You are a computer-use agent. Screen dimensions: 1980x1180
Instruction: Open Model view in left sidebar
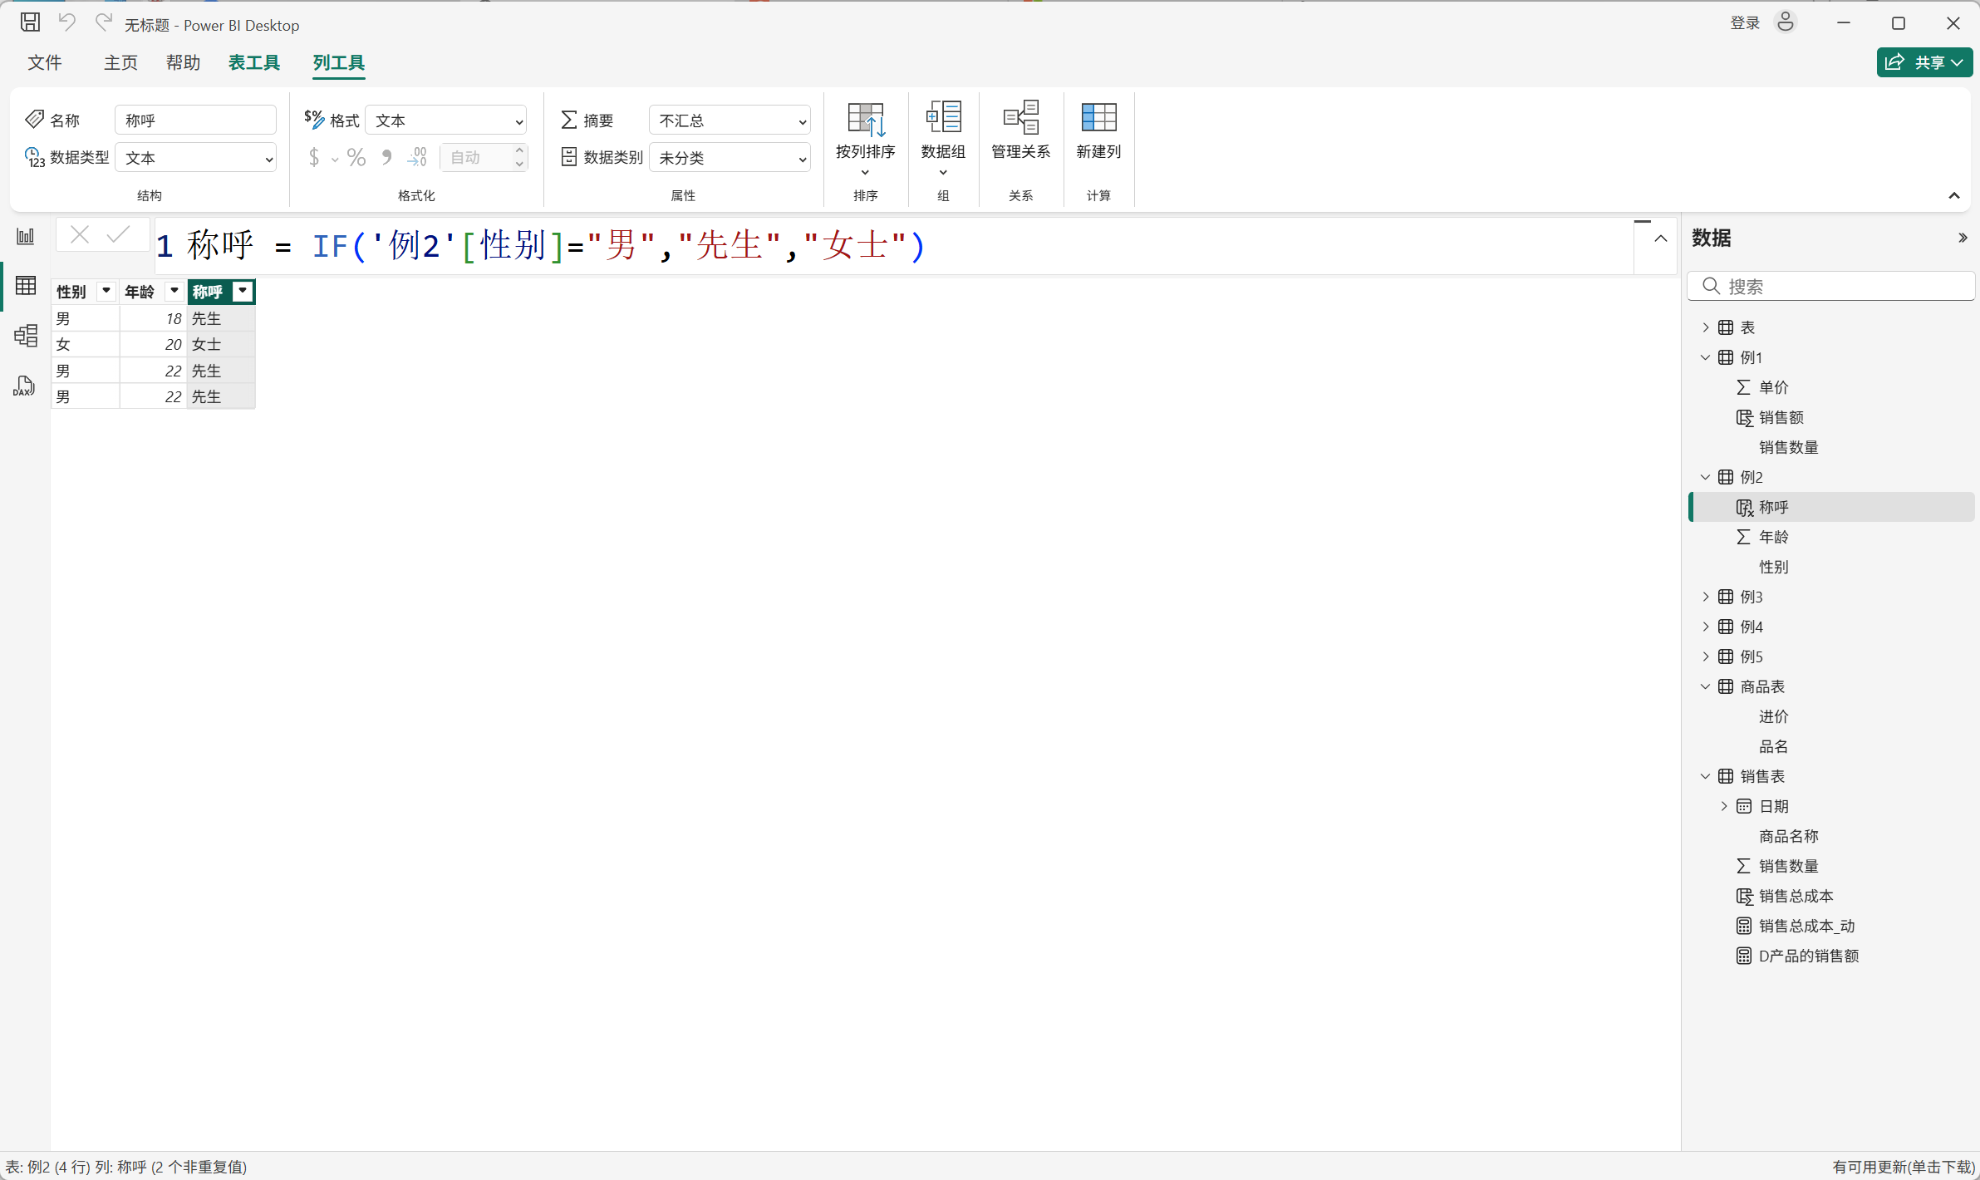coord(26,336)
